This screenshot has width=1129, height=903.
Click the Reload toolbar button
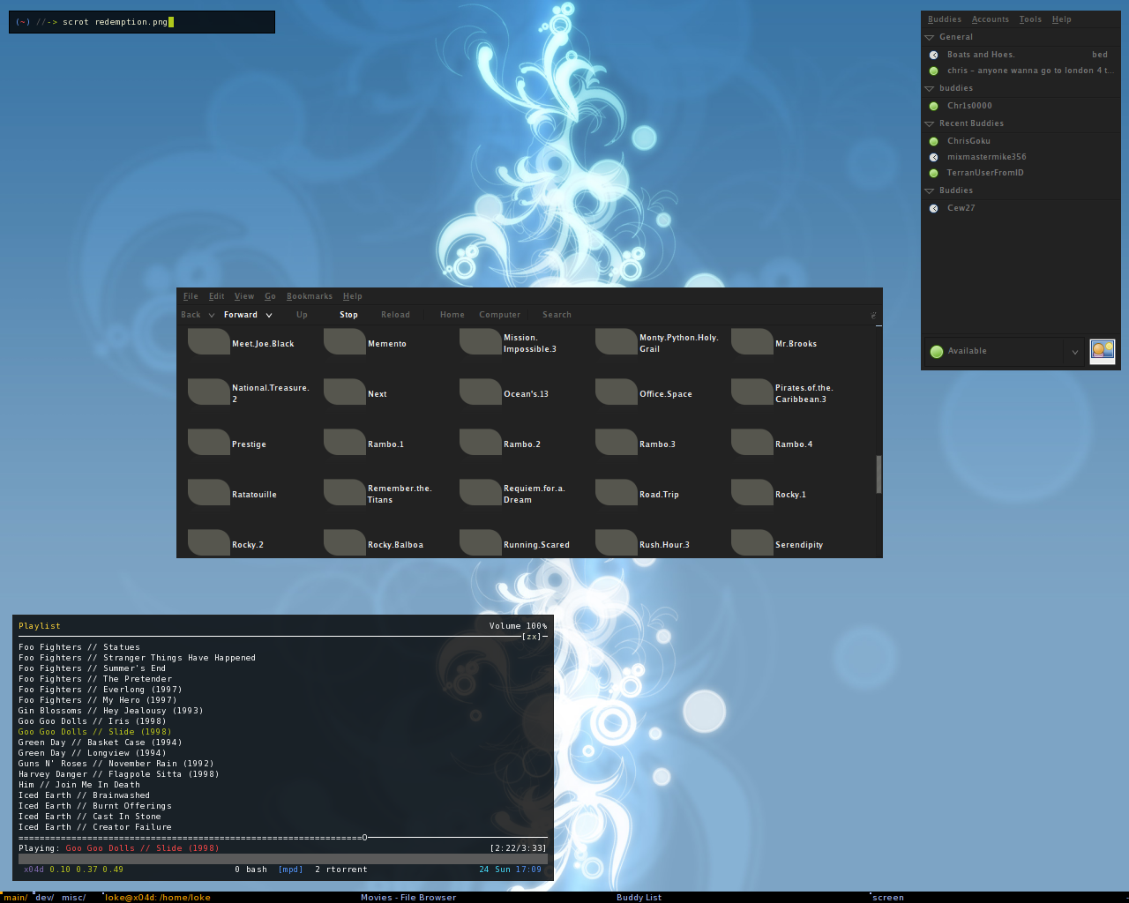coord(395,315)
